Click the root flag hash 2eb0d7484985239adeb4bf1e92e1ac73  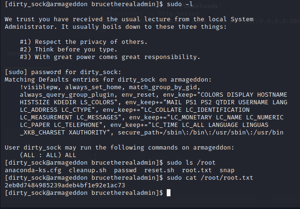65,185
